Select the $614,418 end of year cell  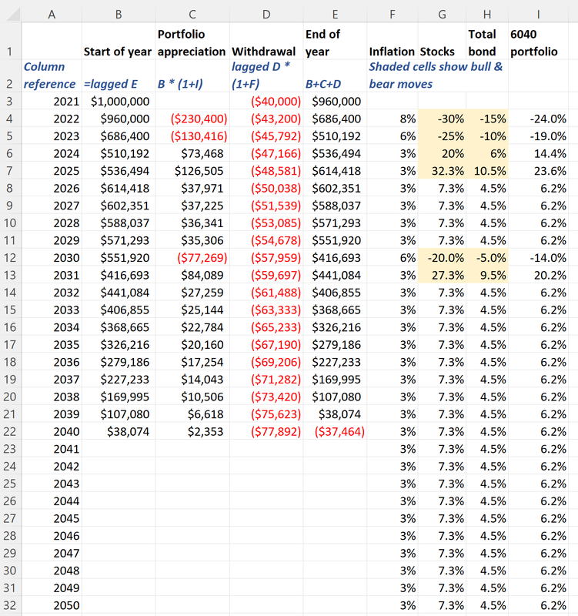tap(335, 171)
